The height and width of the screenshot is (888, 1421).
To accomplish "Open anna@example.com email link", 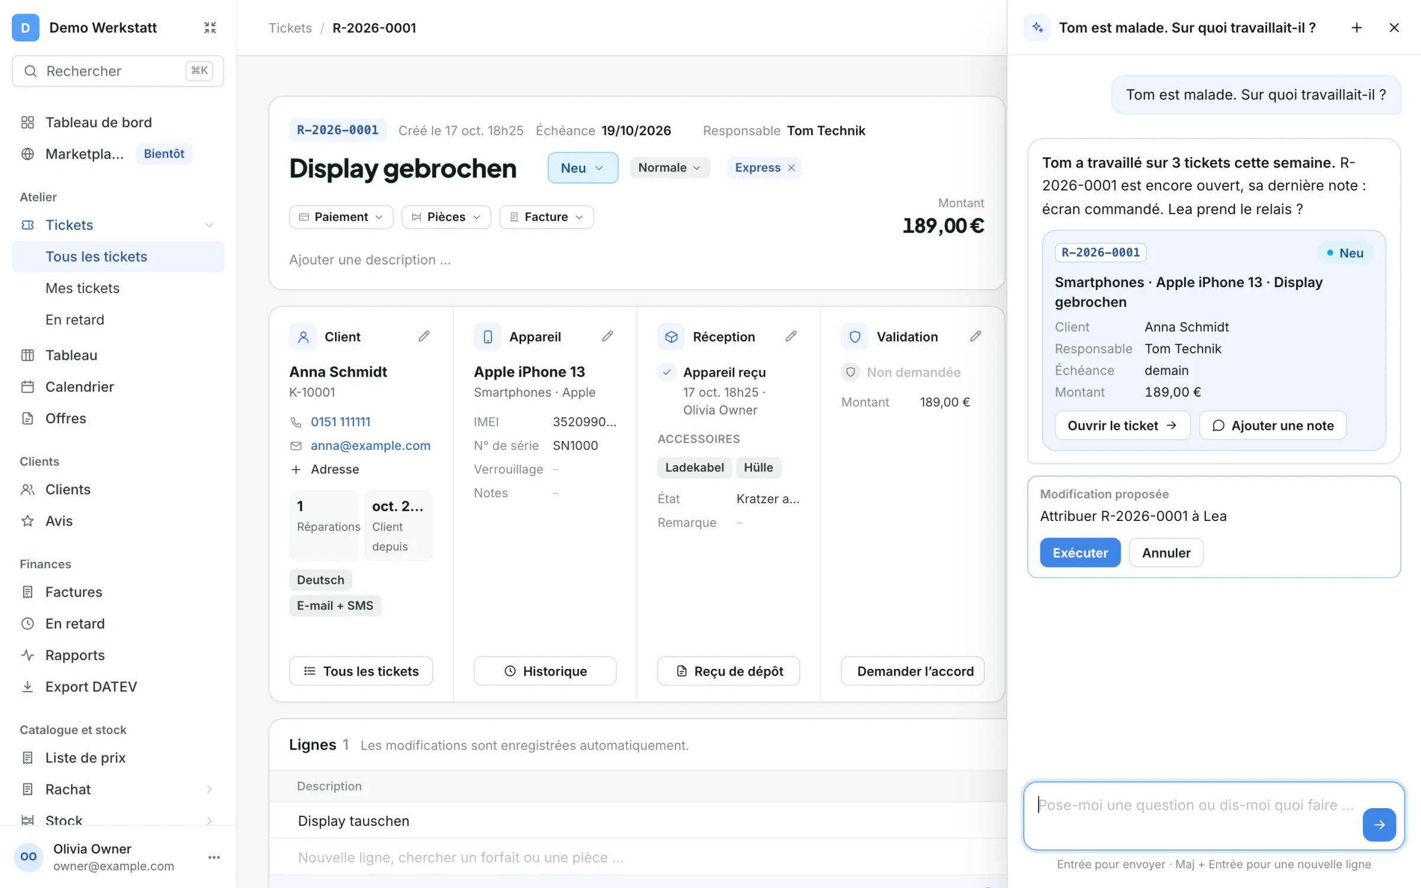I will (371, 446).
